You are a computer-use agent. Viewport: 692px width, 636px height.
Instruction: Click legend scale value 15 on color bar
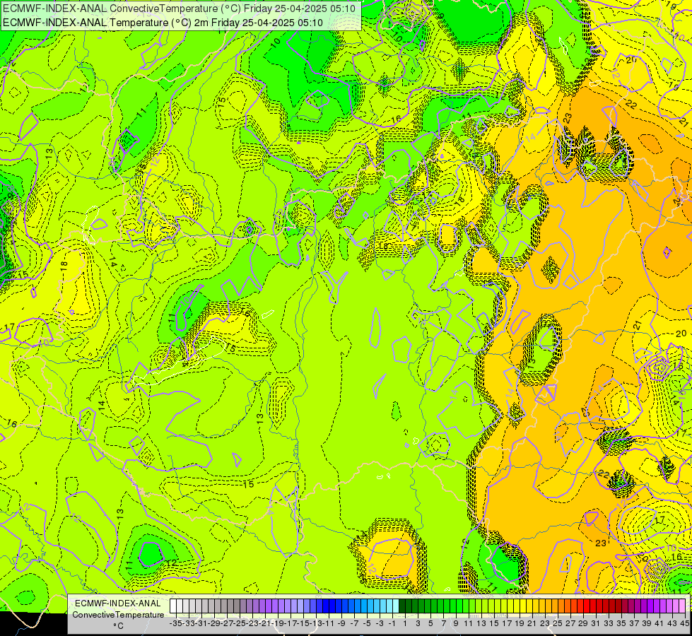[x=494, y=623]
